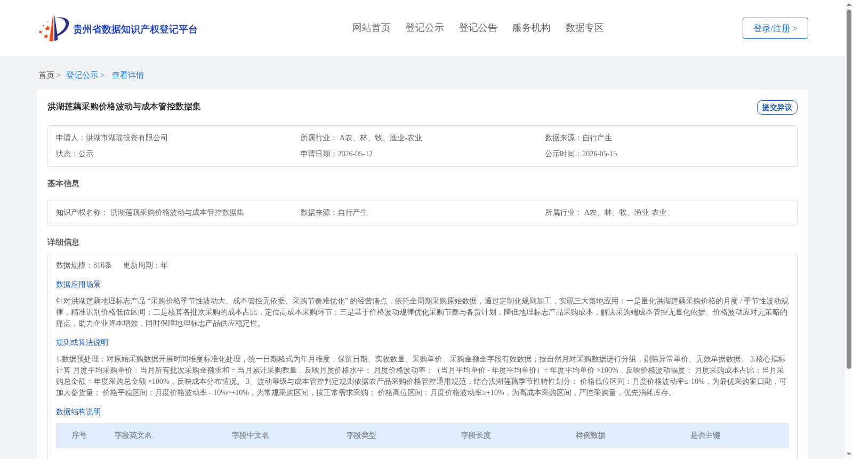Click scrollbar up arrow

click(x=849, y=4)
